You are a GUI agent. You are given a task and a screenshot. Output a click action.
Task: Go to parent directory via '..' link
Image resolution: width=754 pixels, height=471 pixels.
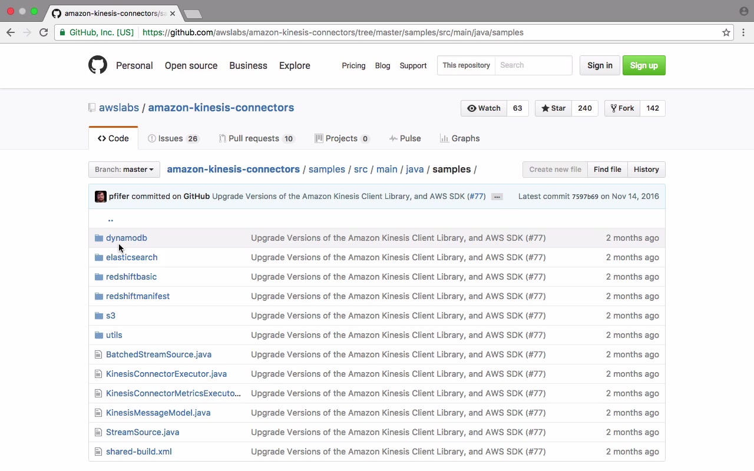(110, 219)
